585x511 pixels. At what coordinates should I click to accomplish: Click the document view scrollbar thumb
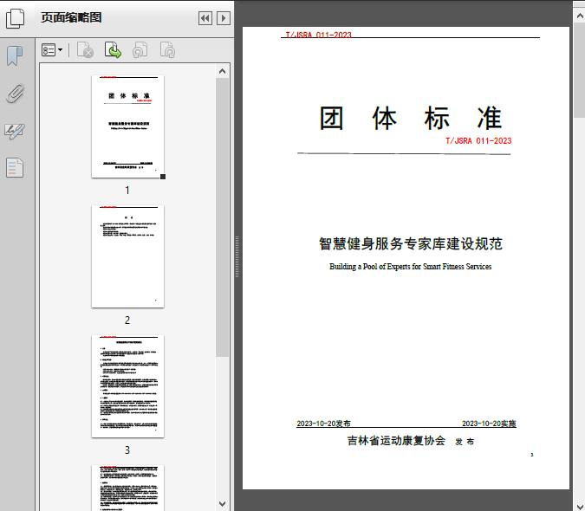pos(580,70)
